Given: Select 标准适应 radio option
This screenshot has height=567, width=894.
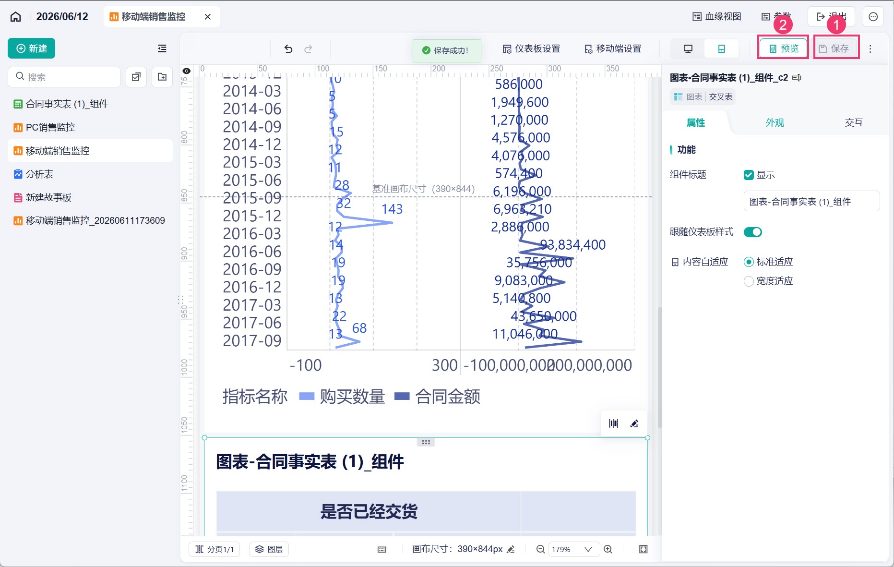Looking at the screenshot, I should tap(749, 262).
